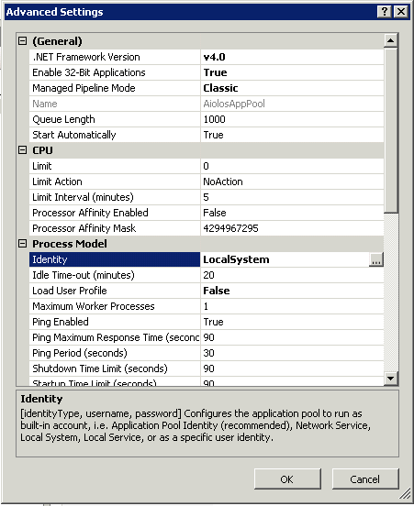Click the help question mark button
Viewport: 414px width, 506px height.
[x=385, y=12]
